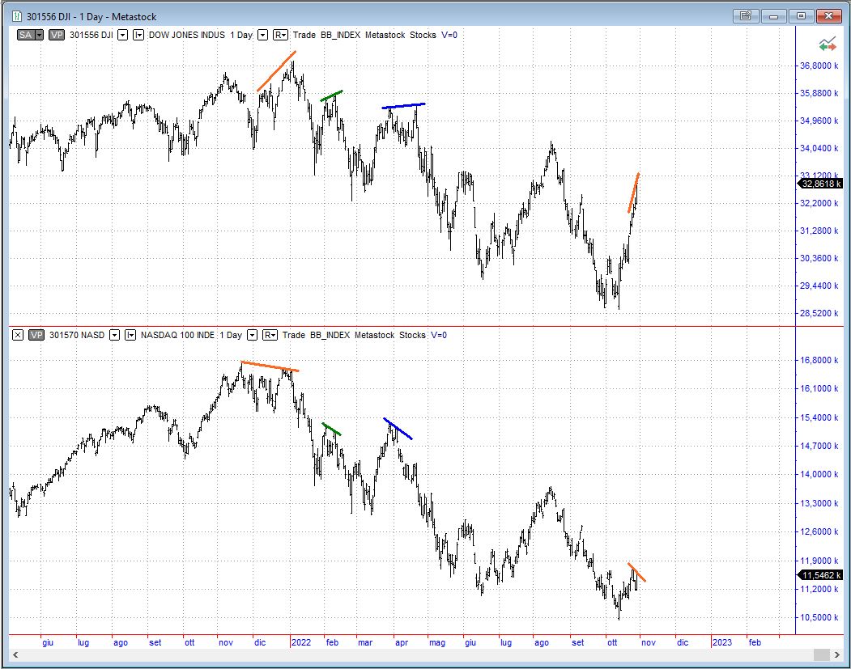851x669 pixels.
Task: Click the chart document icon in title bar
Action: [16, 16]
